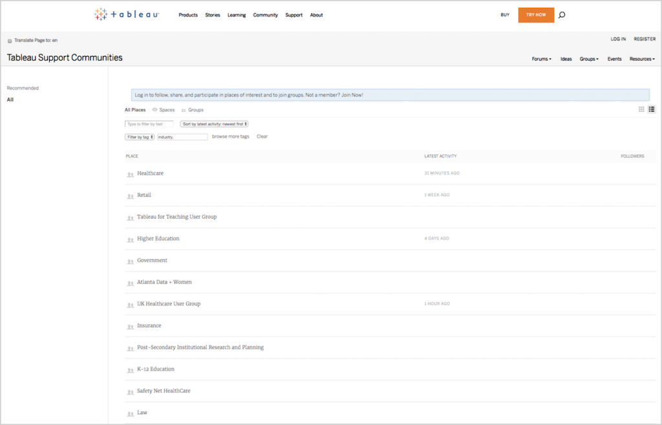Open the Filter by tag dropdown

click(x=140, y=137)
